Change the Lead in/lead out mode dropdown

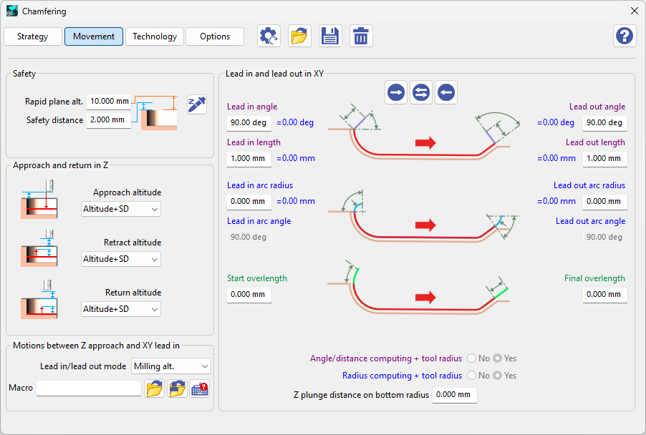pos(170,366)
